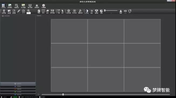
Task: Open the accordion panel with green icon
Action: coord(18,92)
